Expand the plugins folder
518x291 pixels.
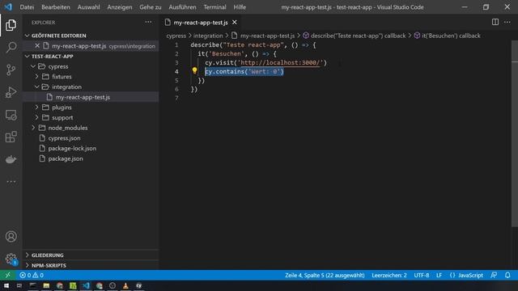pyautogui.click(x=37, y=108)
